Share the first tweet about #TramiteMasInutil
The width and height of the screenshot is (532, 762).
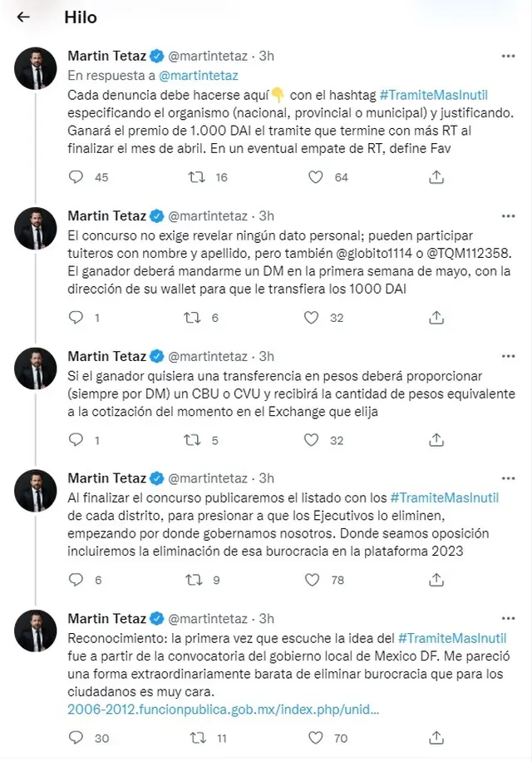point(436,177)
